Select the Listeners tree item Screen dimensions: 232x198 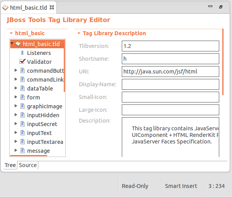pyautogui.click(x=39, y=53)
